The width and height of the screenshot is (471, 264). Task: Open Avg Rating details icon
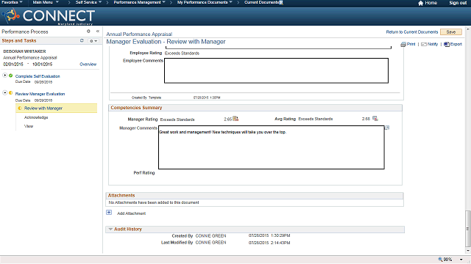[x=375, y=119]
